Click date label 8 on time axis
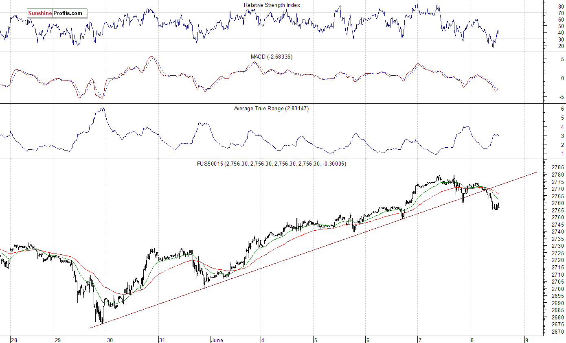 pos(472,340)
